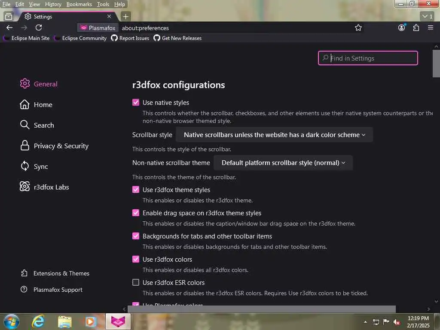Click the vertical scrollbar up arrow

pos(437,46)
